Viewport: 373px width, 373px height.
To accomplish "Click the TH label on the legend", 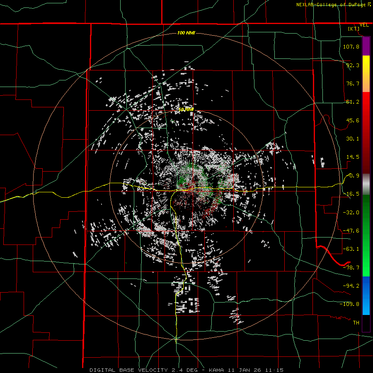I will tap(356, 323).
